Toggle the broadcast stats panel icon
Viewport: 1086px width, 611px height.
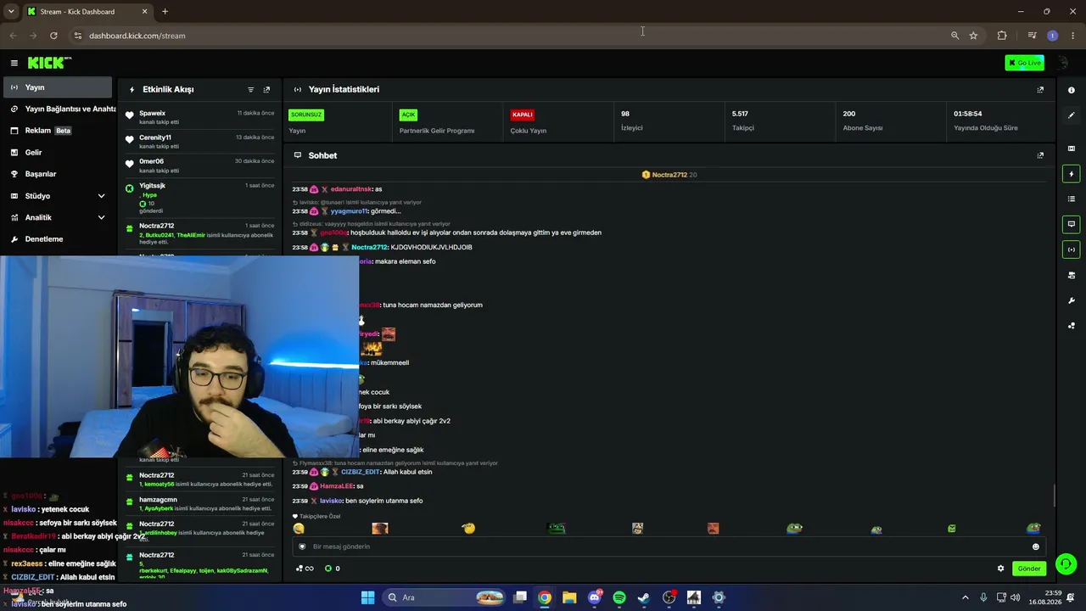[x=1072, y=249]
